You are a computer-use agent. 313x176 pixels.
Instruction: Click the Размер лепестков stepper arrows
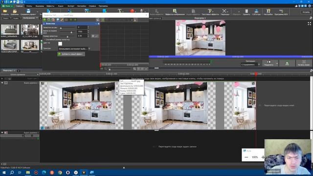pyautogui.click(x=88, y=36)
